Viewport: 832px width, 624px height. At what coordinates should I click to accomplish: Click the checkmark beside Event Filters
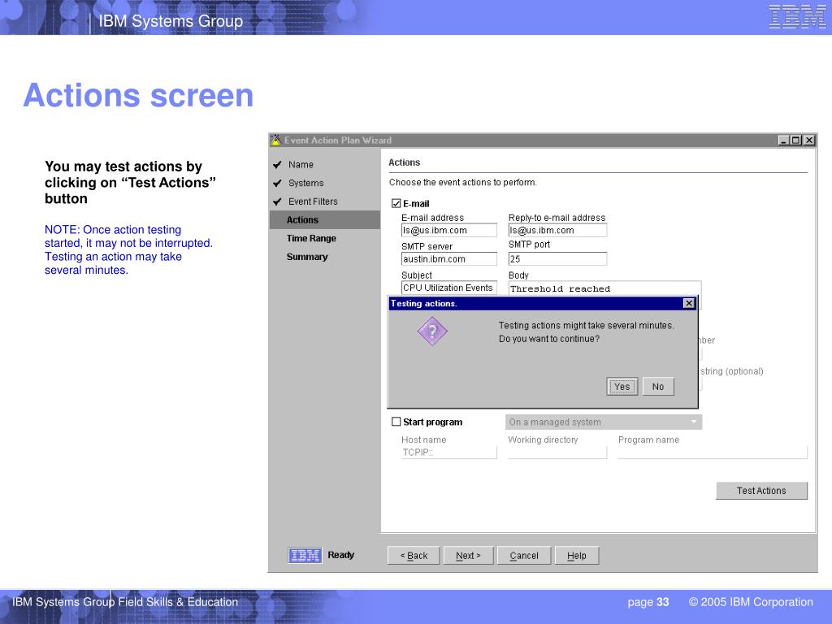(x=277, y=201)
